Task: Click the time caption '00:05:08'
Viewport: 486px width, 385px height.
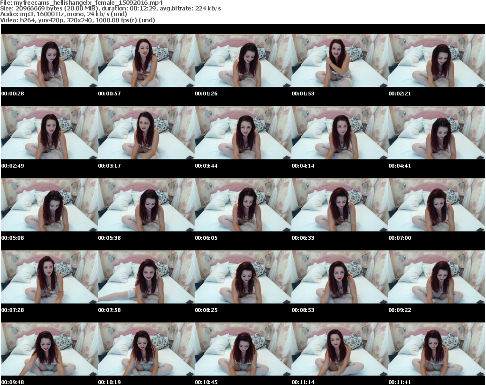Action: (13, 238)
